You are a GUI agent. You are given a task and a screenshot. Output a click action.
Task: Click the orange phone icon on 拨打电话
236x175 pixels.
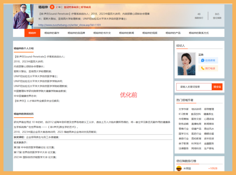coord(203,68)
